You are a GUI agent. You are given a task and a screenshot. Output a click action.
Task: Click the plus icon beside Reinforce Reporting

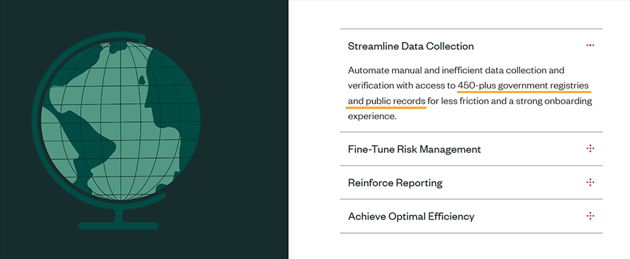pos(590,182)
